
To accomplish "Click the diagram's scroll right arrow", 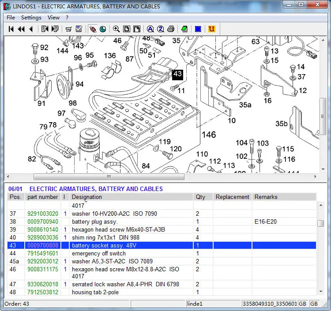I will 316,176.
